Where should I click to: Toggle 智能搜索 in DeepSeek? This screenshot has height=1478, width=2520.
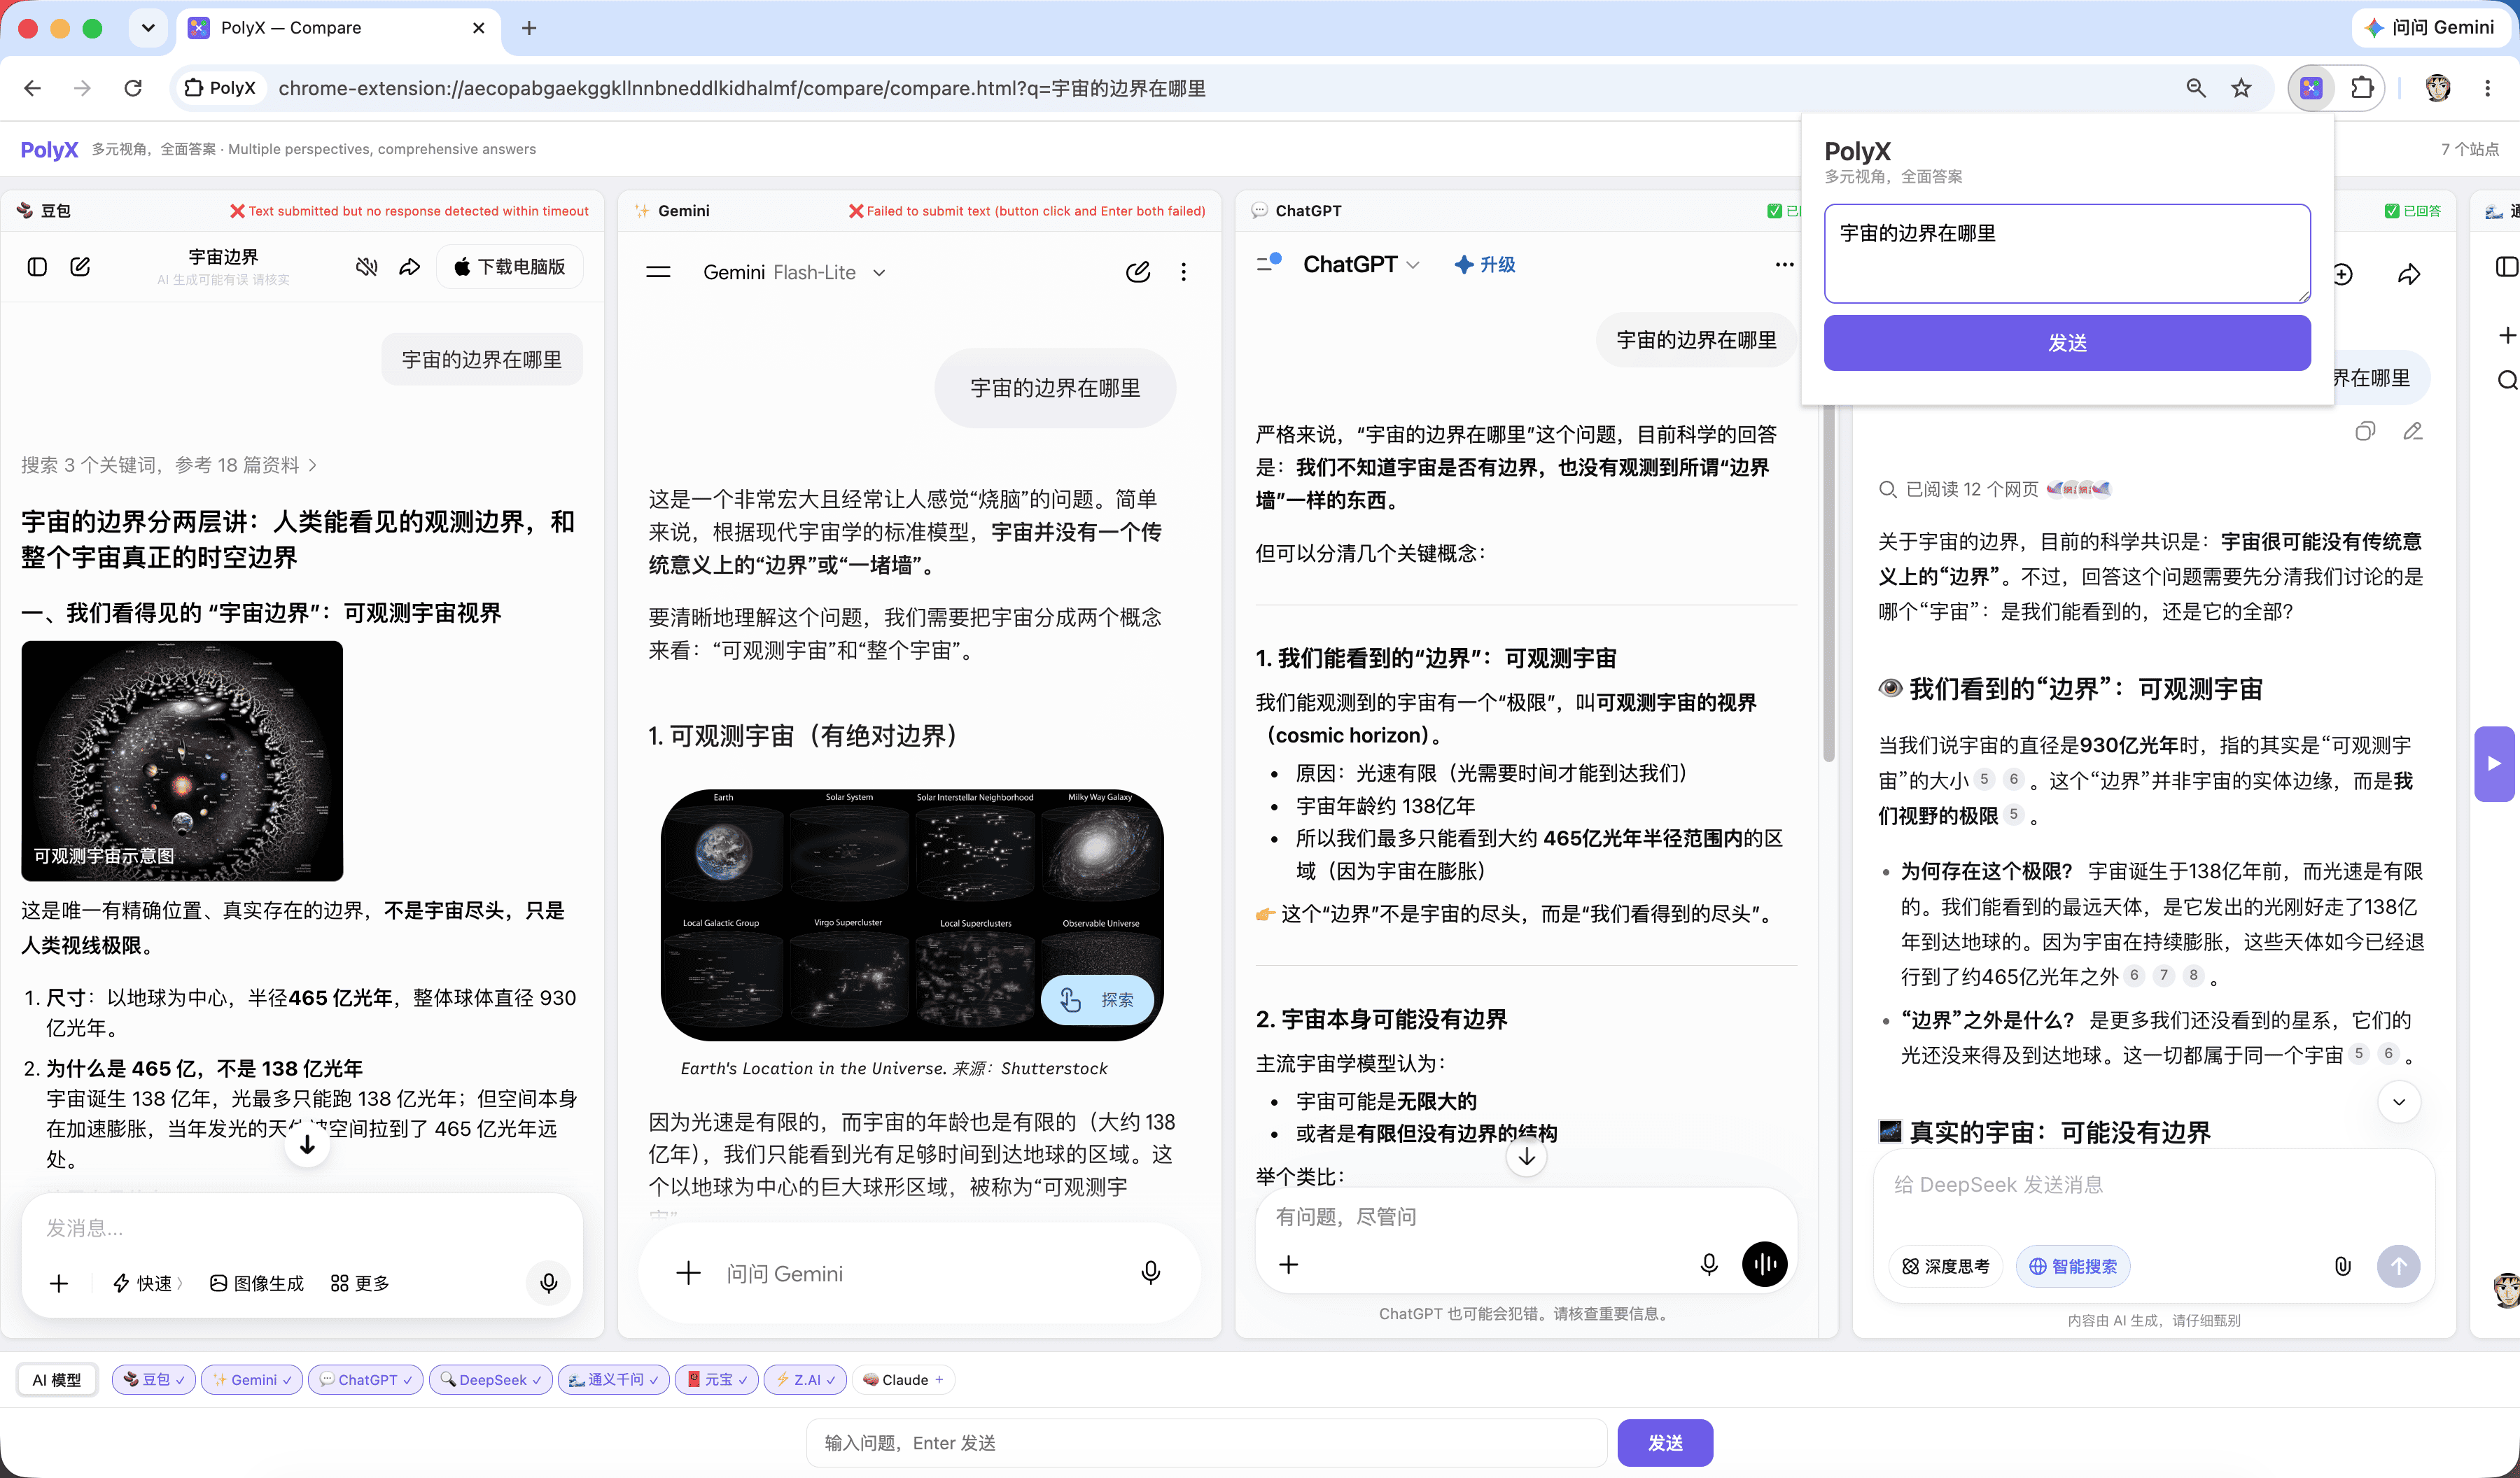pyautogui.click(x=2073, y=1266)
